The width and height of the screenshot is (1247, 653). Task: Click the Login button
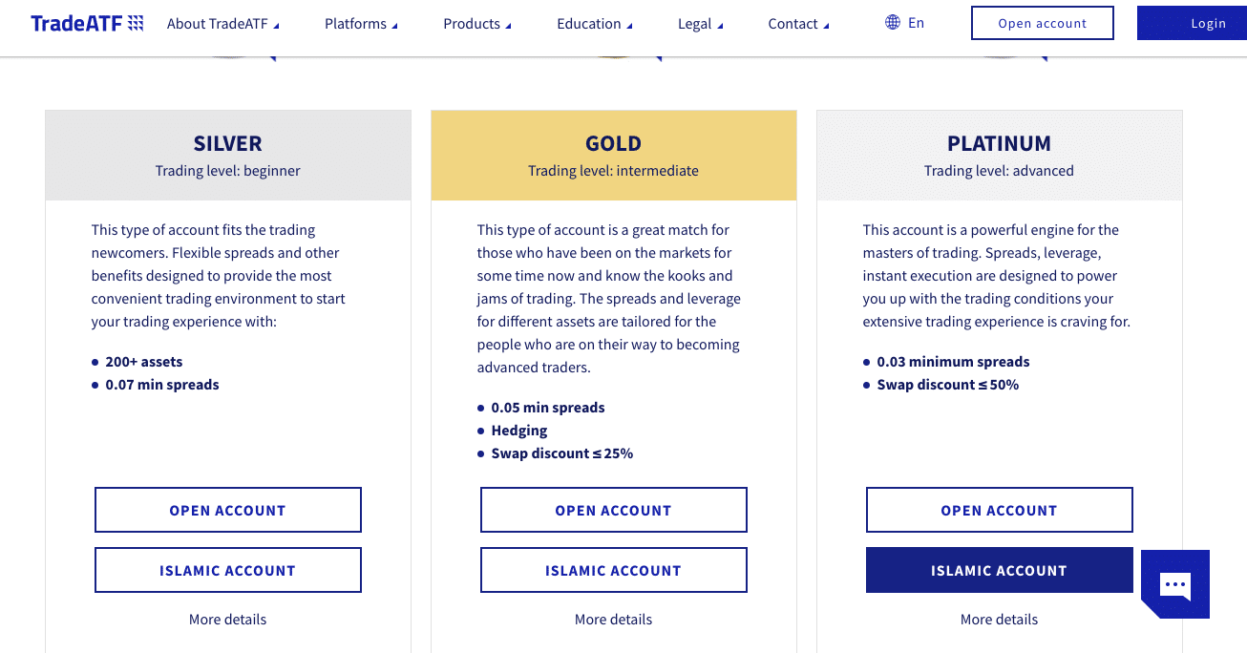tap(1192, 23)
